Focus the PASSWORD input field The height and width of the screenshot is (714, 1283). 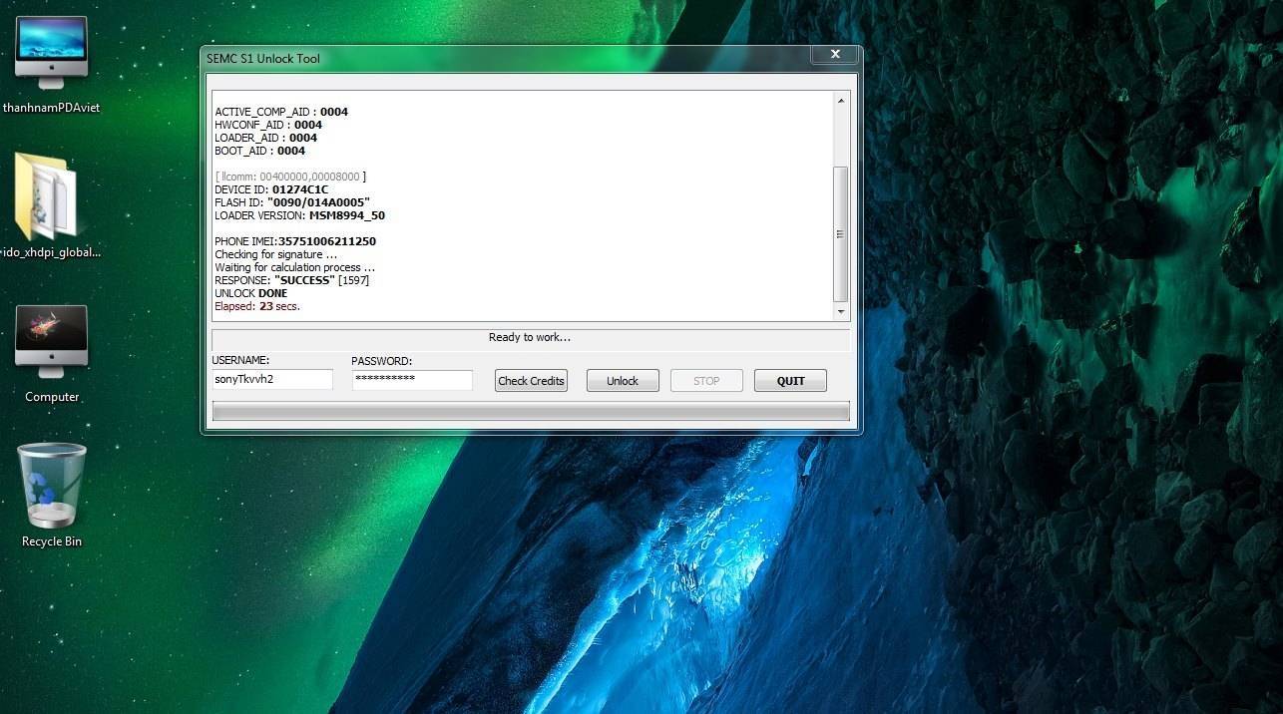412,379
